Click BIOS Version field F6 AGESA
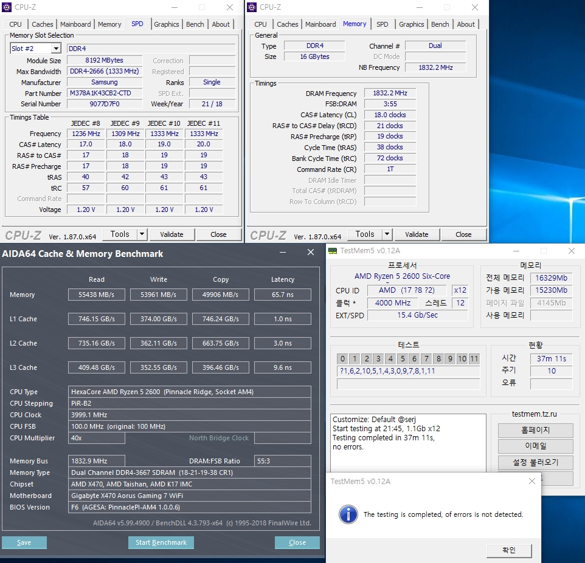Screen dimensions: 585x563 point(190,507)
